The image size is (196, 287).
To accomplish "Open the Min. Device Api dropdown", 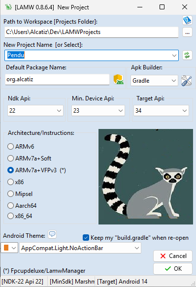I will pyautogui.click(x=121, y=111).
